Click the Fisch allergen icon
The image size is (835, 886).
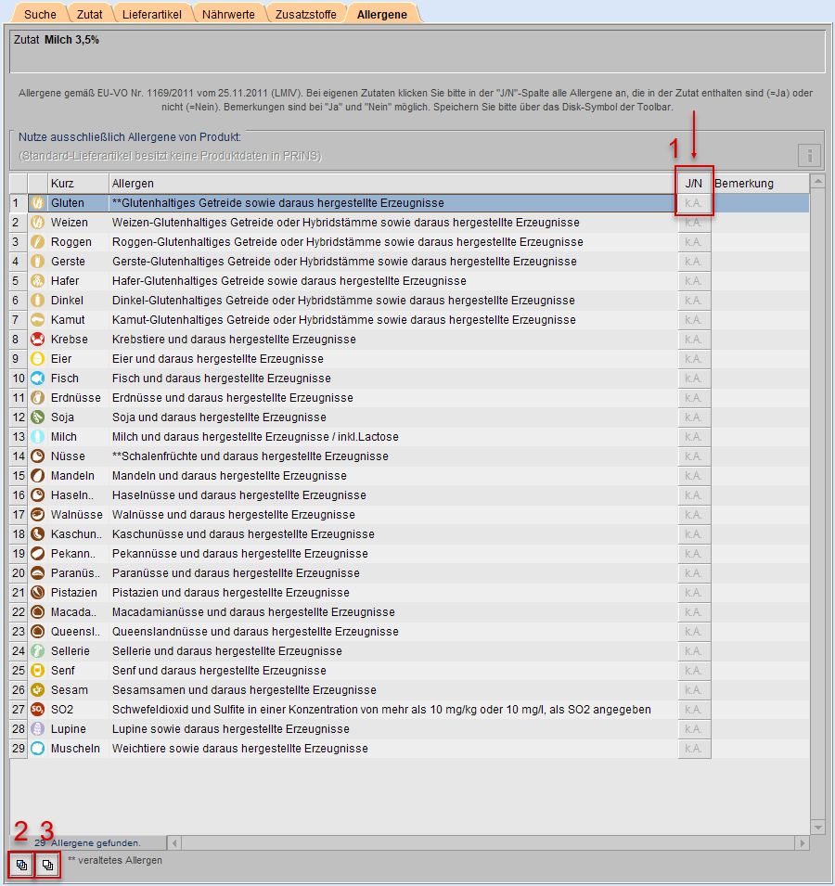coord(38,379)
